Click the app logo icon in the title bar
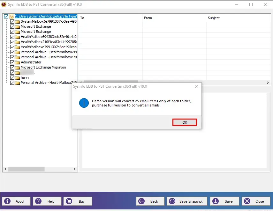 (4, 4)
